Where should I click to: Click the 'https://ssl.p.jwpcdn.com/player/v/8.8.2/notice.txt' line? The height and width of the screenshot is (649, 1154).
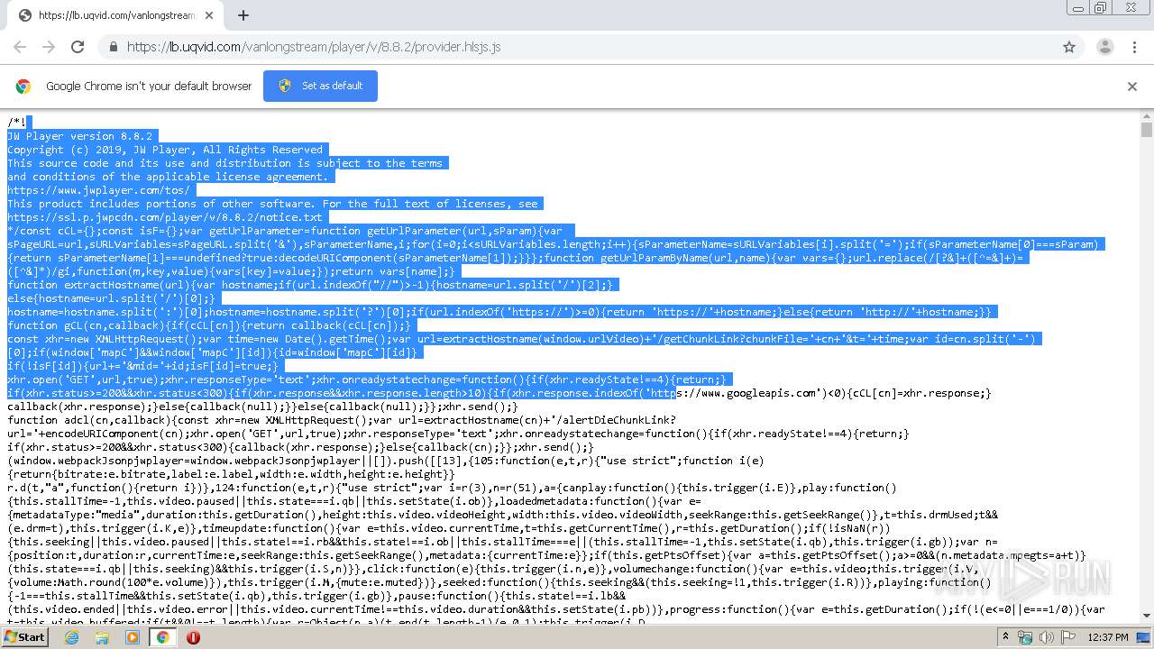(165, 217)
